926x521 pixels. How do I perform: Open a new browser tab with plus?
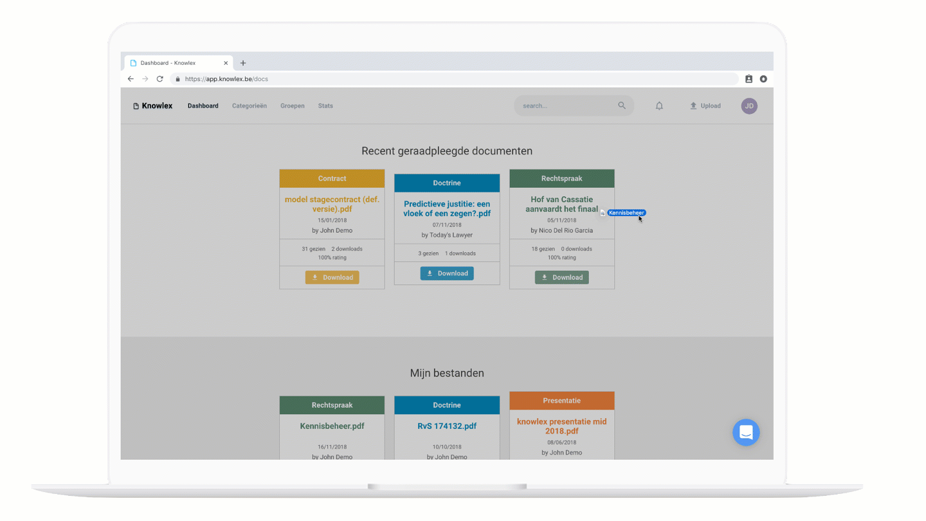243,63
